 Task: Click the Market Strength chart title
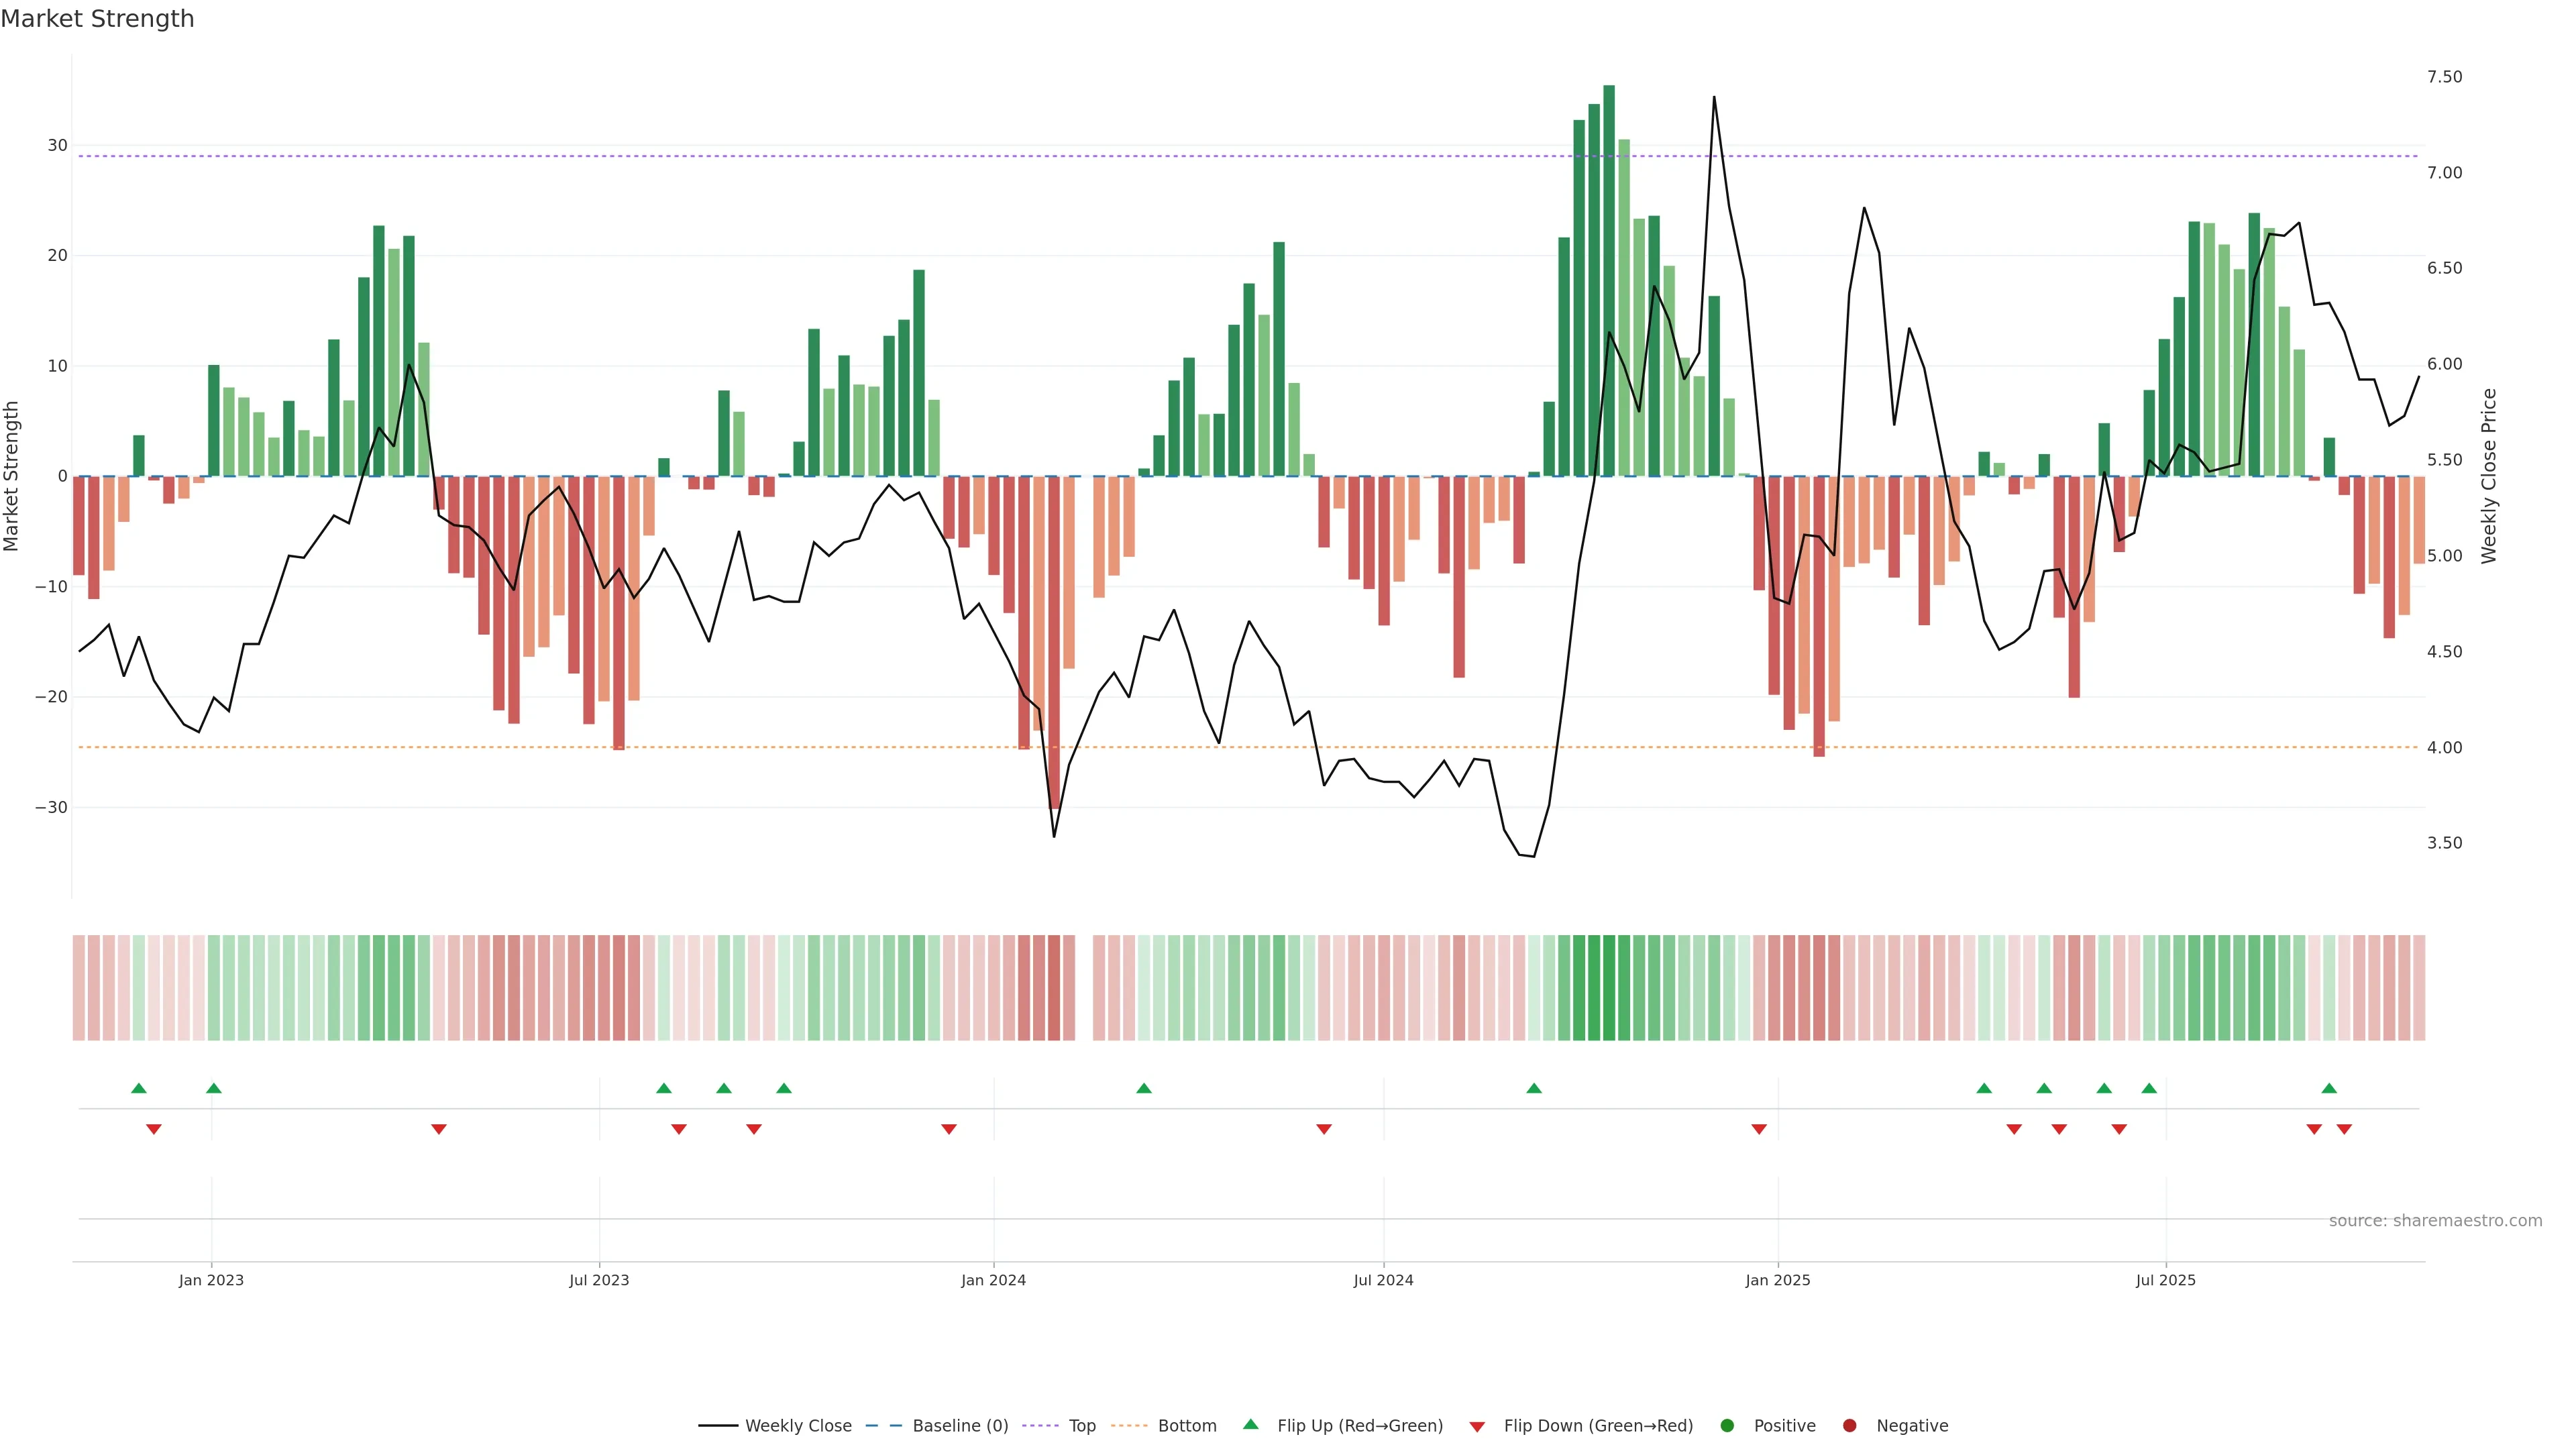coord(97,19)
